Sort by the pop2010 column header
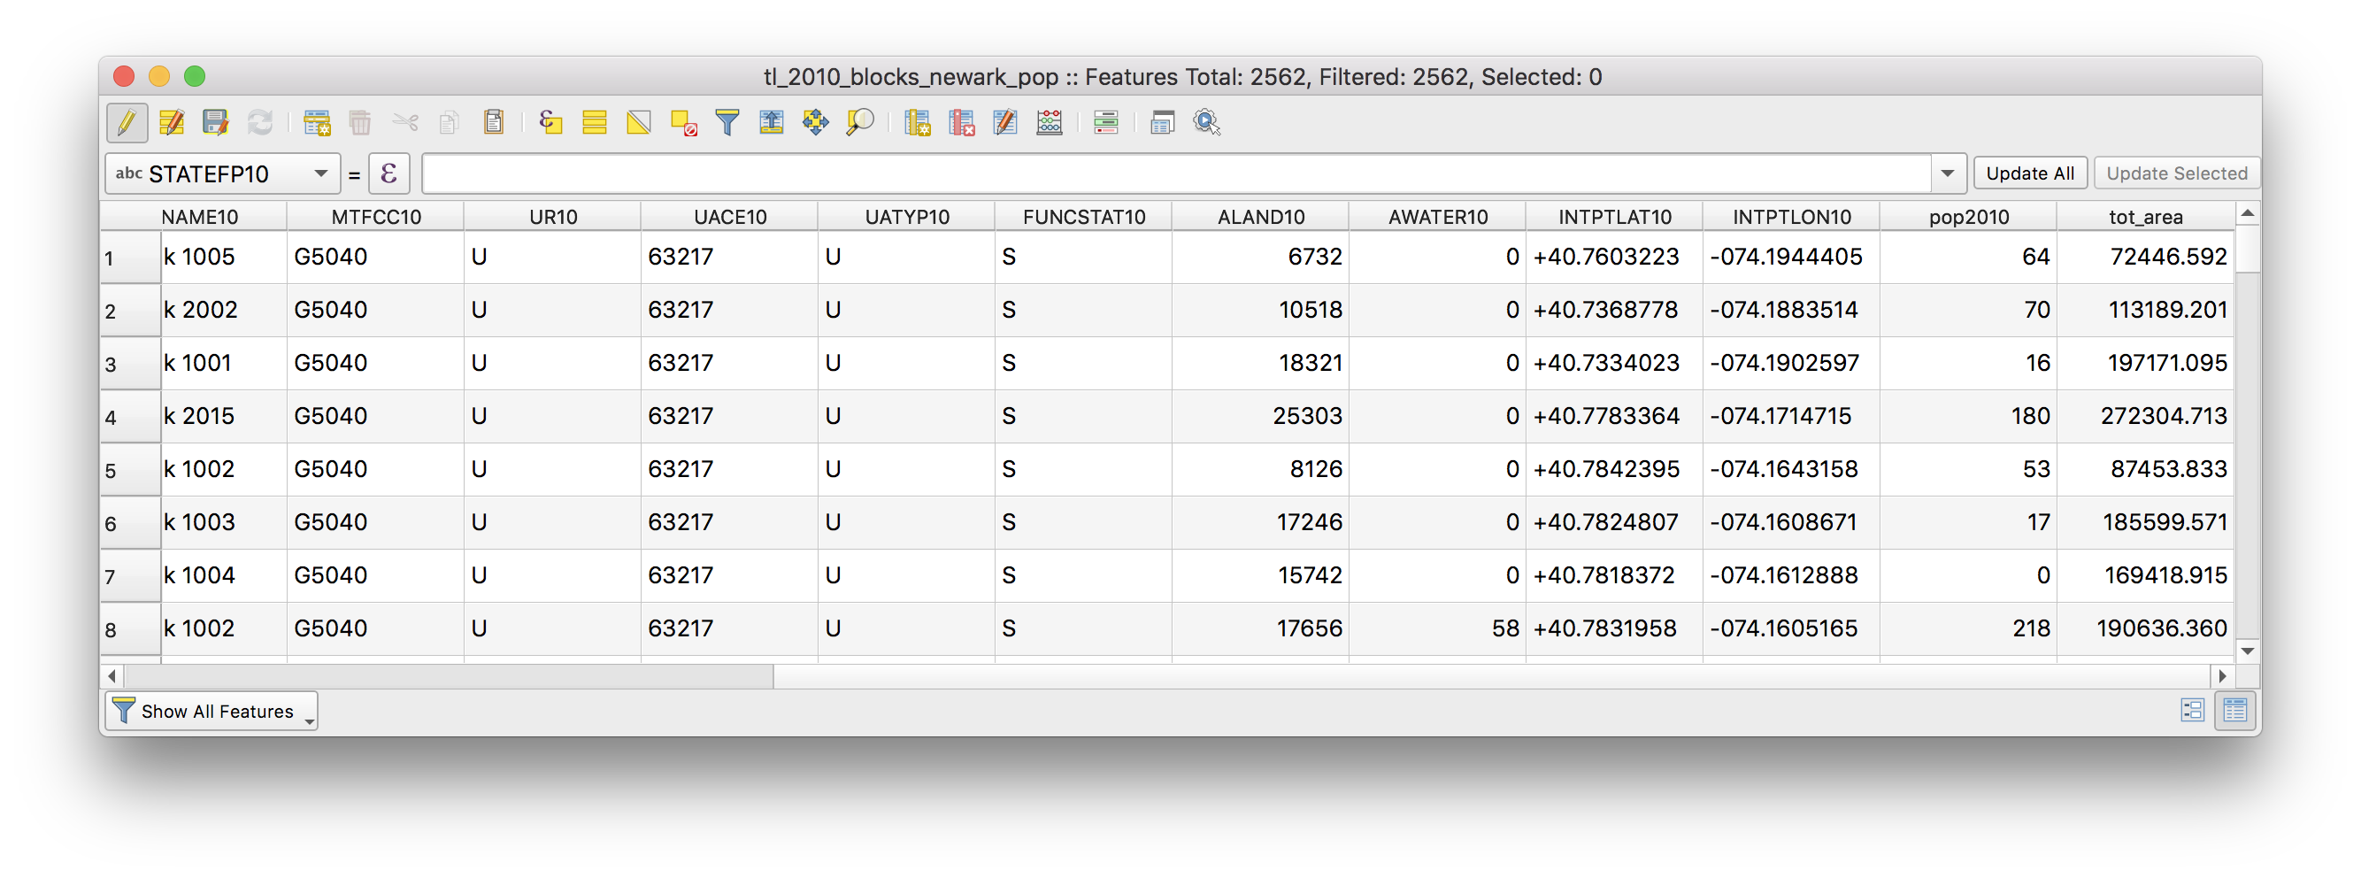The width and height of the screenshot is (2361, 878). (x=1968, y=217)
